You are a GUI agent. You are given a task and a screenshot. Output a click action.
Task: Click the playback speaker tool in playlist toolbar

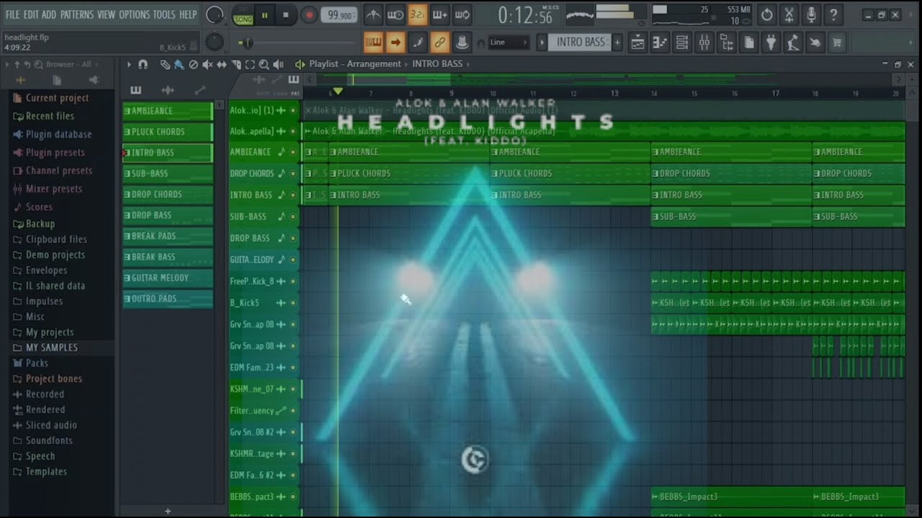278,64
